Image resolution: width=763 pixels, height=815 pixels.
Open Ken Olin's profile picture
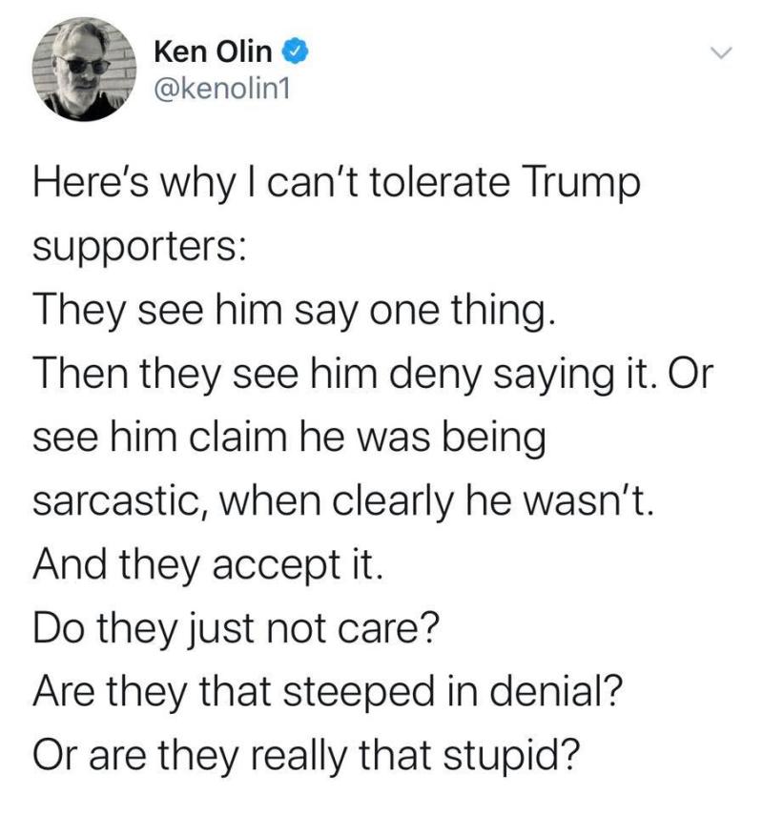[84, 70]
